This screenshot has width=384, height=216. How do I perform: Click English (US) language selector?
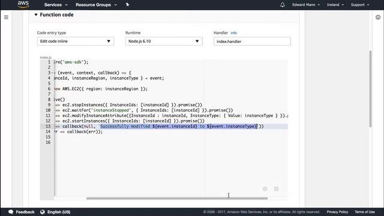point(59,212)
